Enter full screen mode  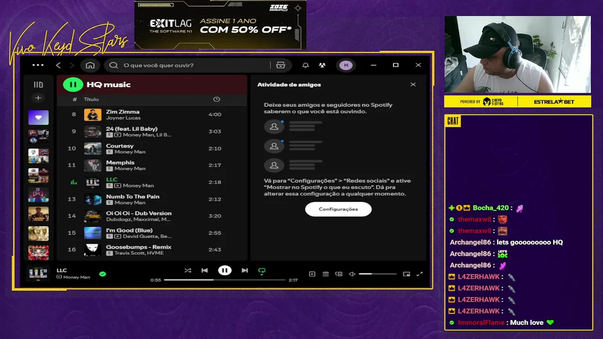click(420, 274)
